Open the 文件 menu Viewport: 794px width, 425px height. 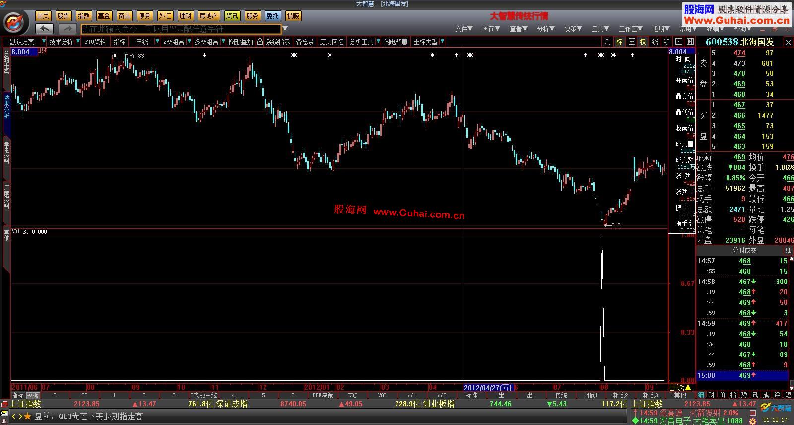point(464,29)
